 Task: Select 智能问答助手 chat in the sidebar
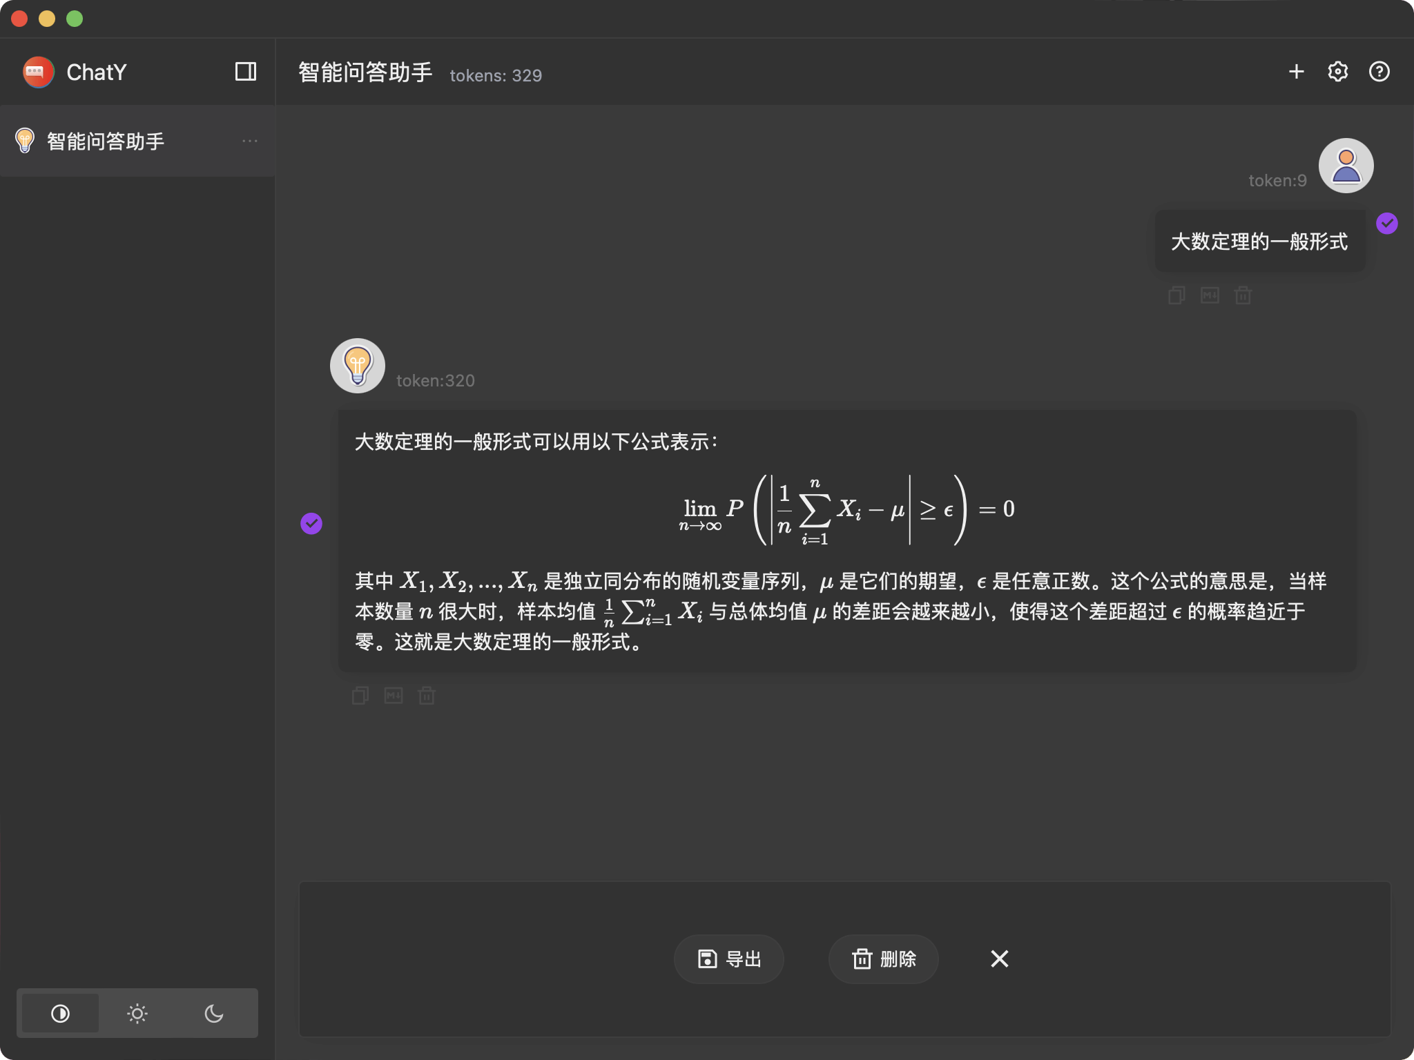pyautogui.click(x=106, y=141)
